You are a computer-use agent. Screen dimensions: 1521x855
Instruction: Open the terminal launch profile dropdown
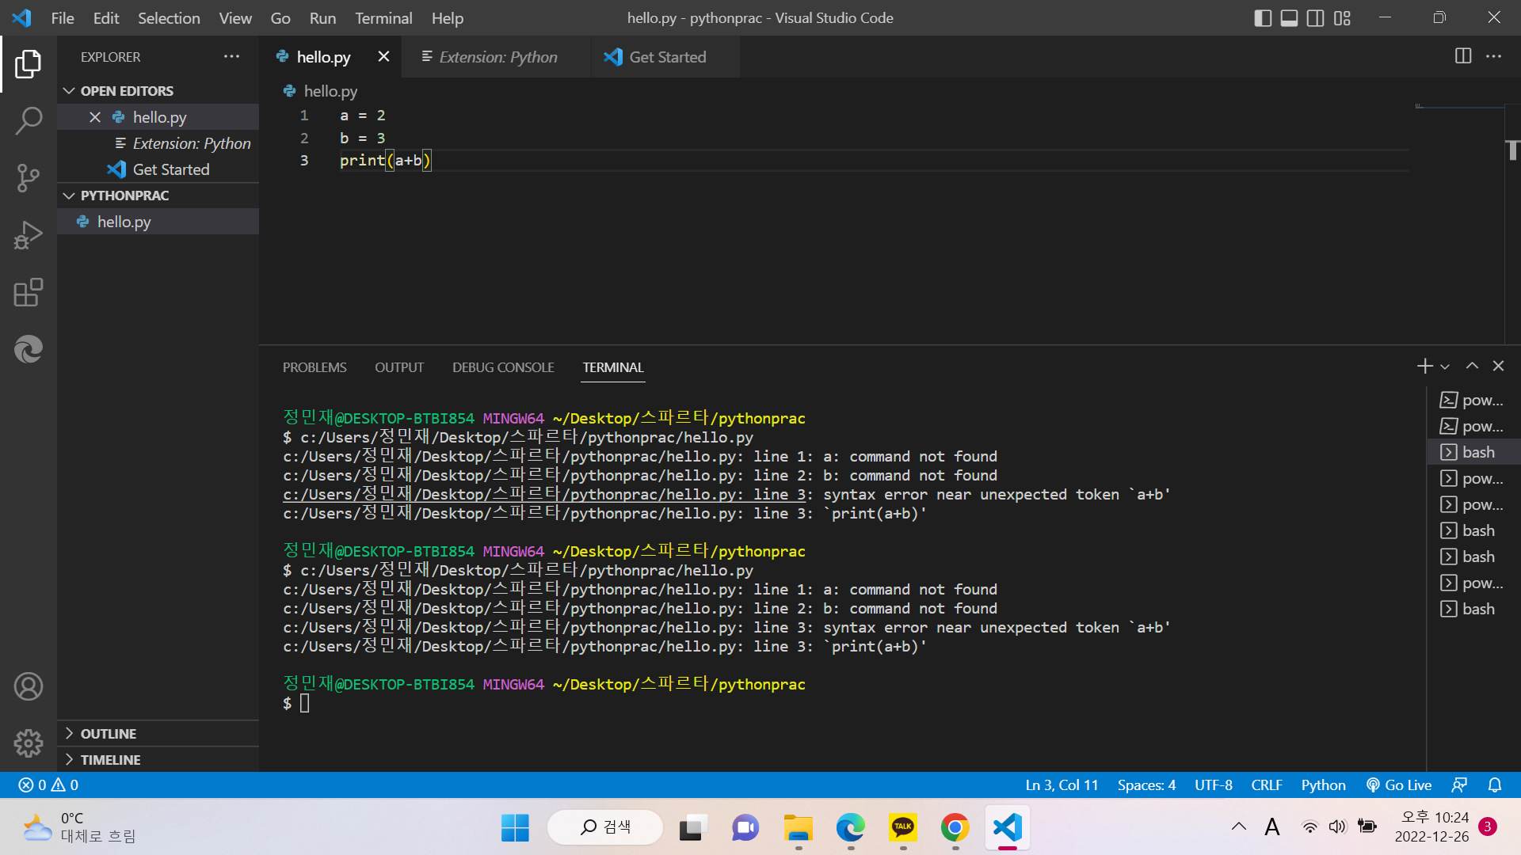pos(1445,367)
